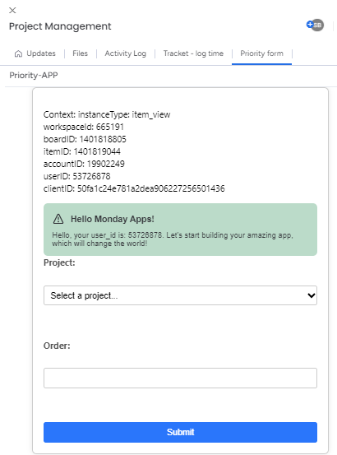Click the blue plus subscriber icon
Screen dimensions: 337x455
point(310,25)
